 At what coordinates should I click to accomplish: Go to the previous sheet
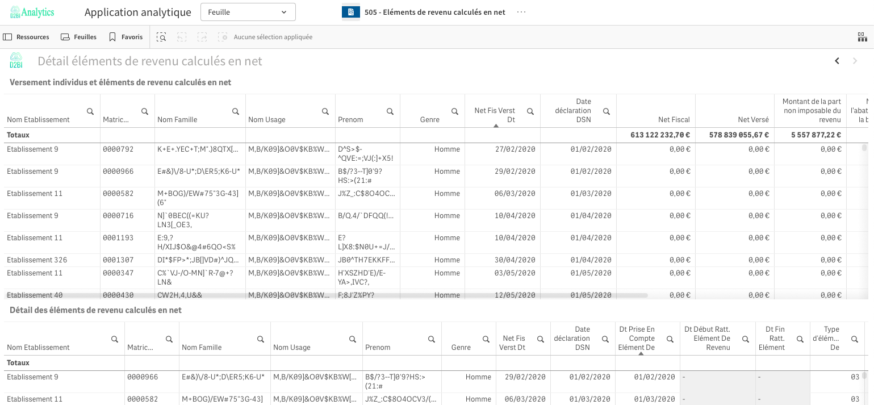pyautogui.click(x=837, y=61)
